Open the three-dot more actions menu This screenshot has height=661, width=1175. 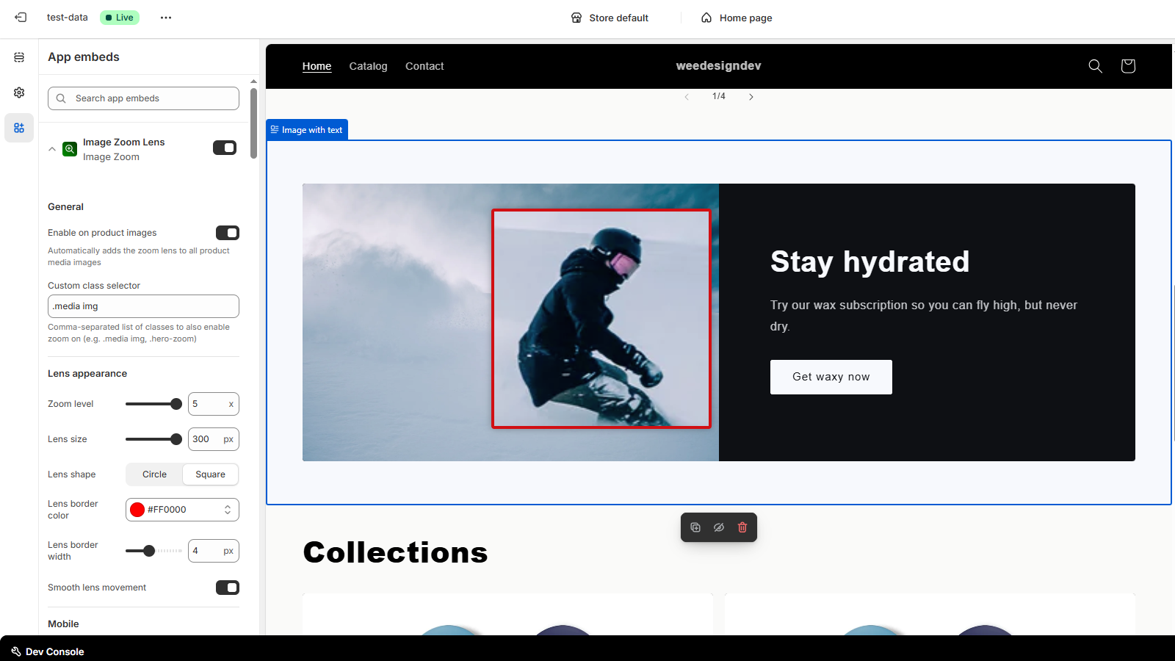pyautogui.click(x=166, y=18)
